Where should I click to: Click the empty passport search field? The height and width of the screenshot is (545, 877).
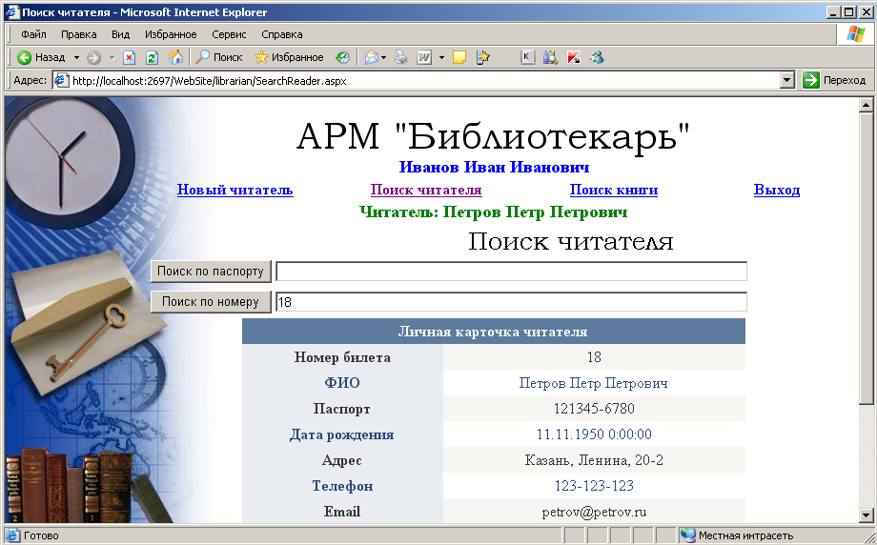(511, 272)
